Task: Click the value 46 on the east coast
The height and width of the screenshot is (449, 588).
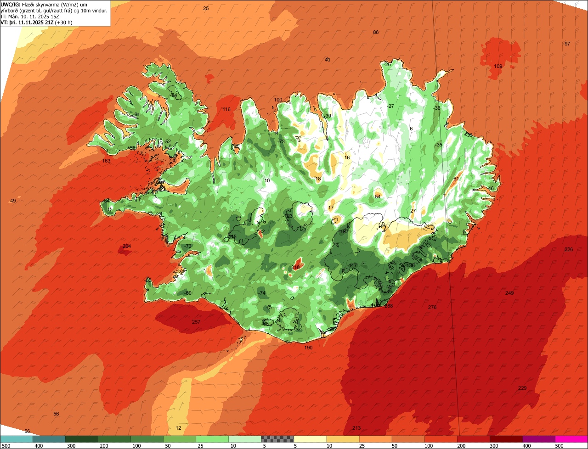Action: [491, 188]
